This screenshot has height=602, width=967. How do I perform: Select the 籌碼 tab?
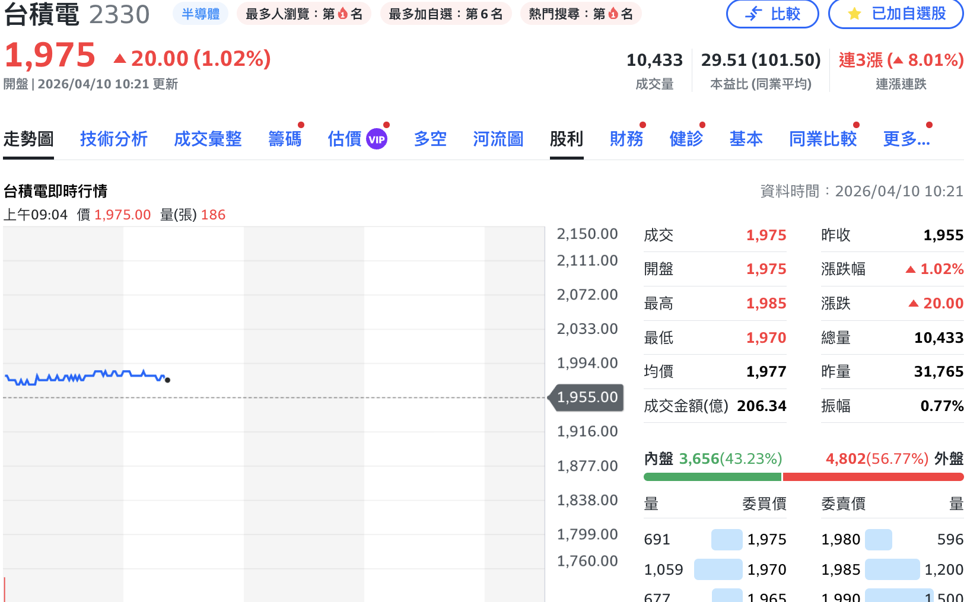285,139
